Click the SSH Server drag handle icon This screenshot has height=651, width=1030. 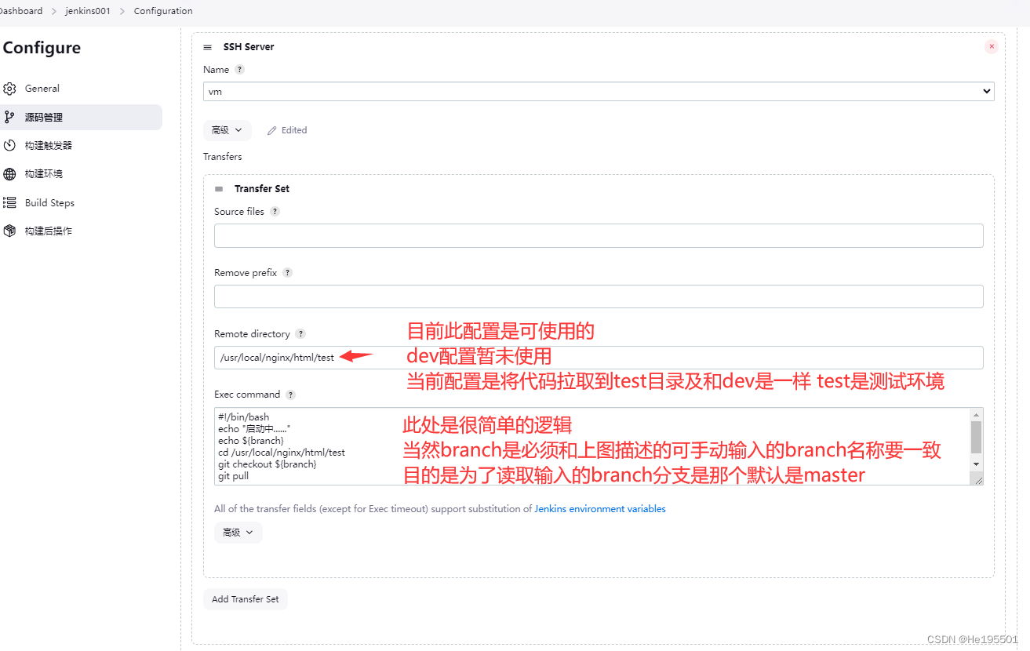207,47
